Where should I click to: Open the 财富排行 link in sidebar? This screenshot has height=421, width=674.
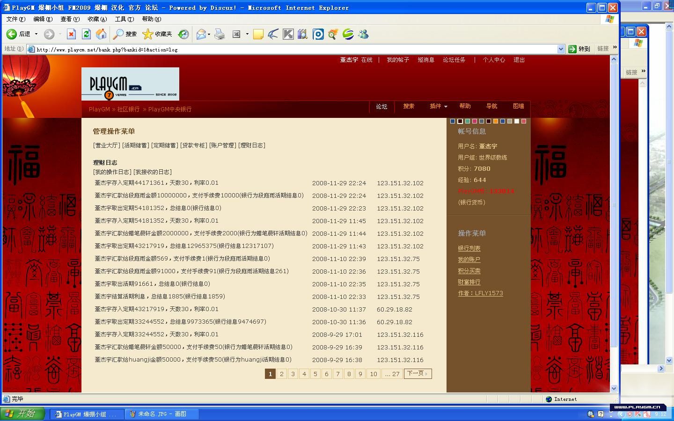click(x=469, y=282)
